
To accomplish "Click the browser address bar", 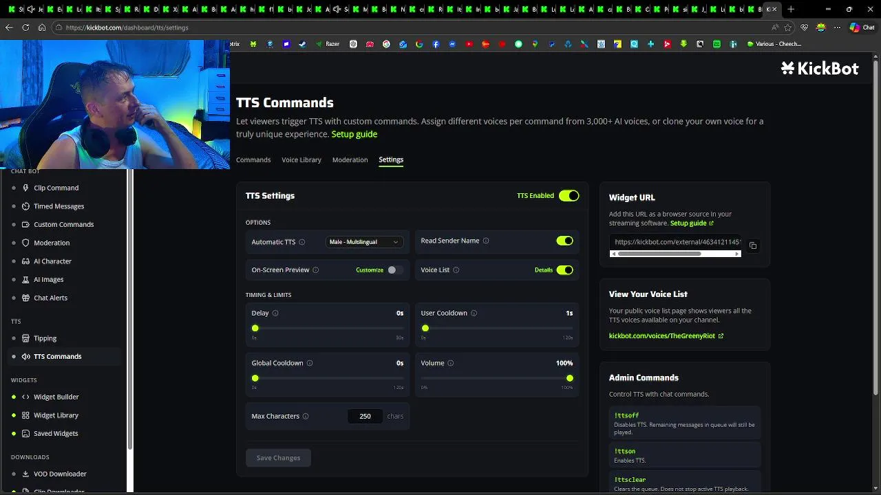I will pyautogui.click(x=413, y=27).
